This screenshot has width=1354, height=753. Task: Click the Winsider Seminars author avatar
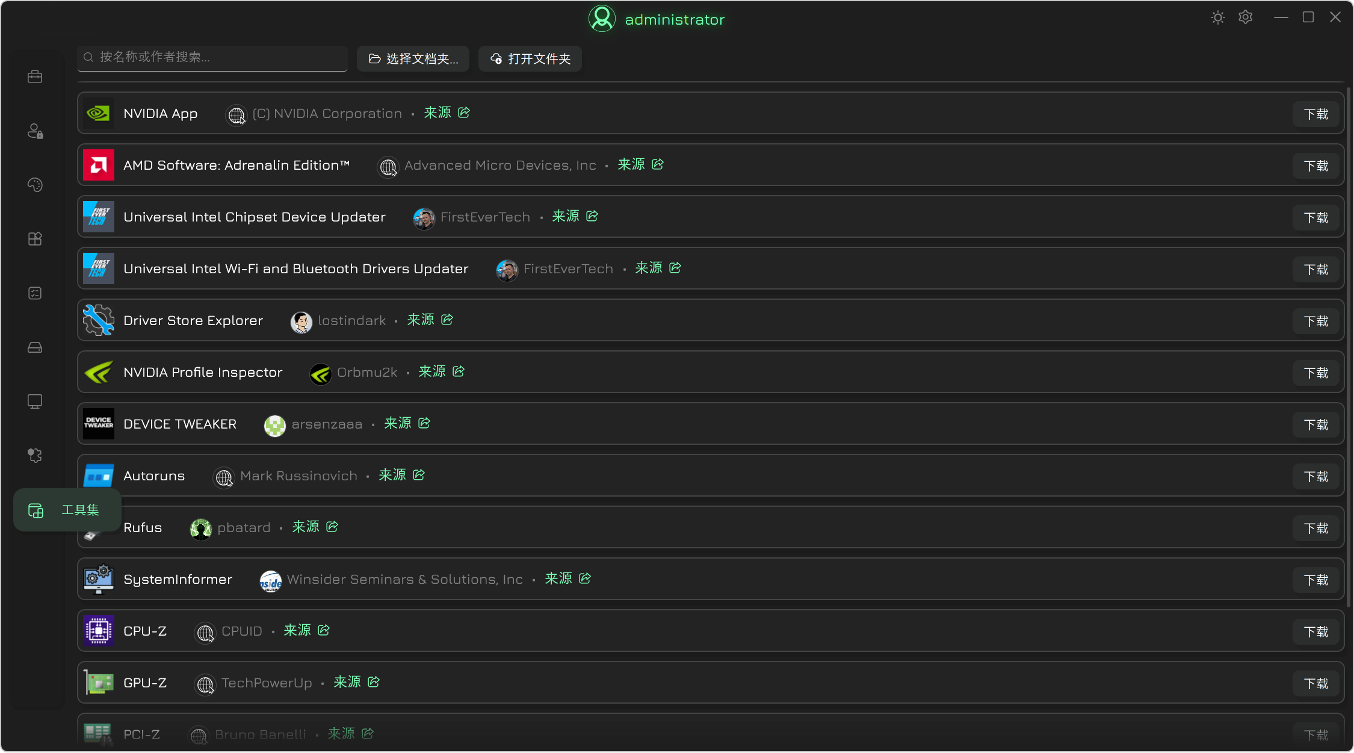click(271, 580)
